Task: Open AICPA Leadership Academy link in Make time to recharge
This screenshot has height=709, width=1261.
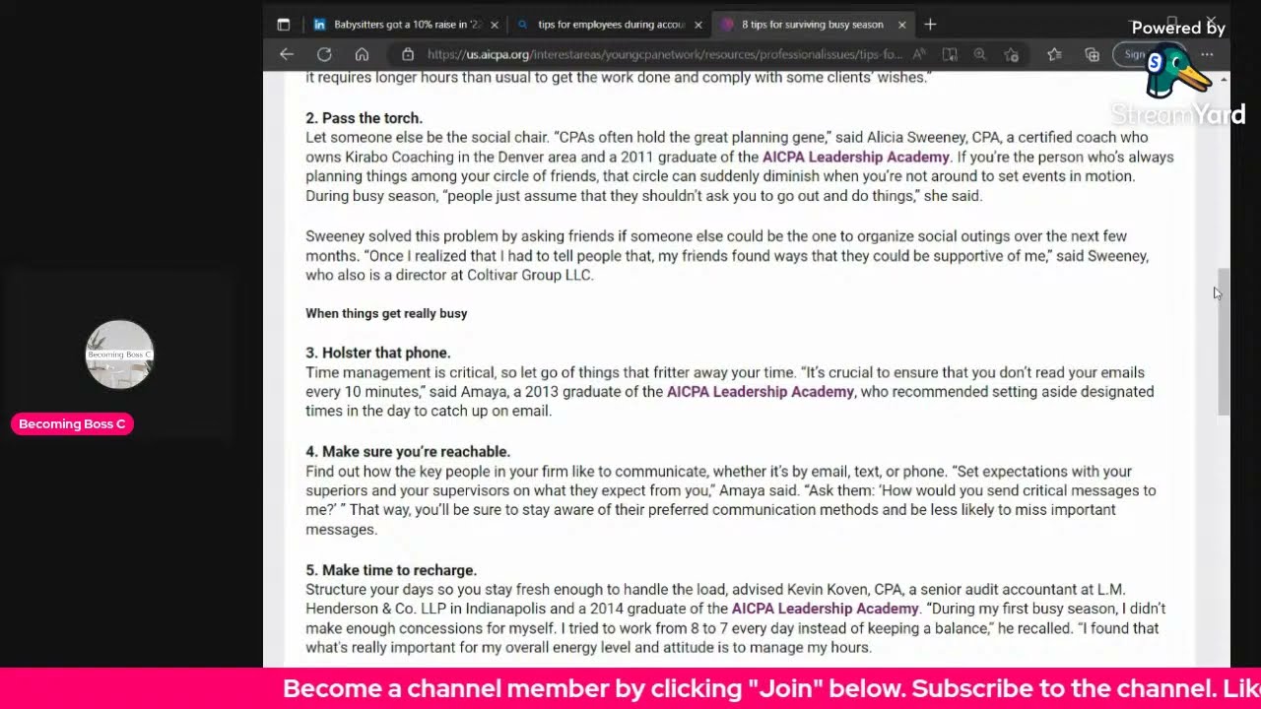Action: click(826, 609)
